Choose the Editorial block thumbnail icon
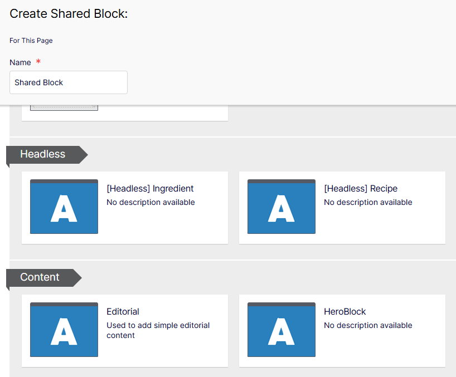 pyautogui.click(x=64, y=330)
